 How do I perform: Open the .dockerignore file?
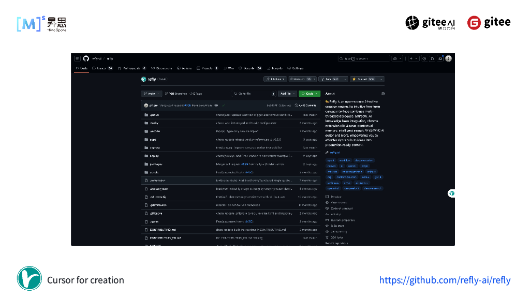pos(159,188)
